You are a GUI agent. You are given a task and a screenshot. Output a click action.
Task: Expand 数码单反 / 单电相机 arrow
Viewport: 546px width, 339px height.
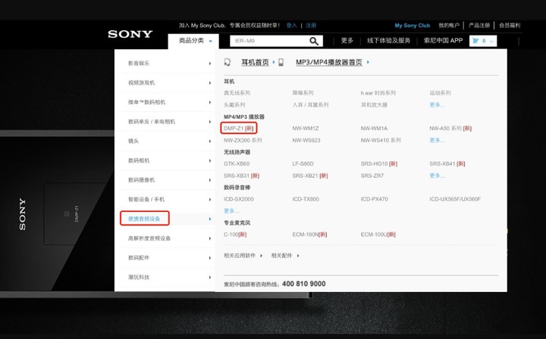pyautogui.click(x=210, y=122)
